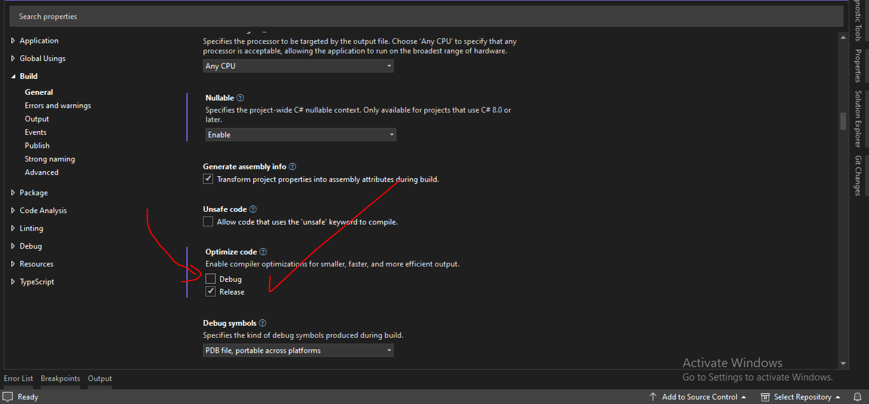Screen dimensions: 869x404
Task: Switch to the Output tab at bottom
Action: tap(100, 379)
